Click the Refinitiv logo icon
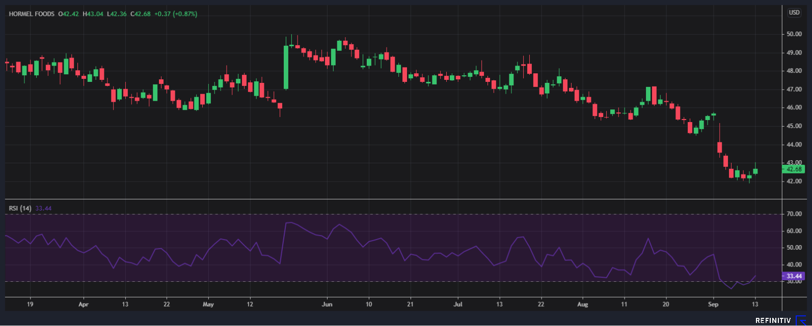 click(x=801, y=320)
